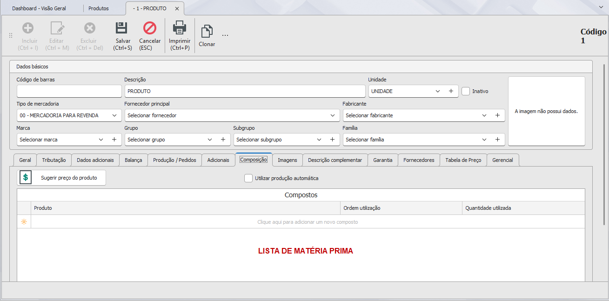Click Sugerir preço do produto button
Image resolution: width=609 pixels, height=301 pixels.
[61, 178]
